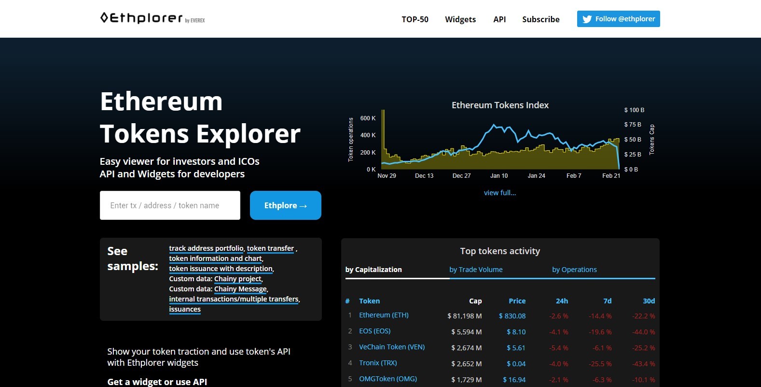
Task: Click the Ethplorer logo
Action: click(152, 18)
